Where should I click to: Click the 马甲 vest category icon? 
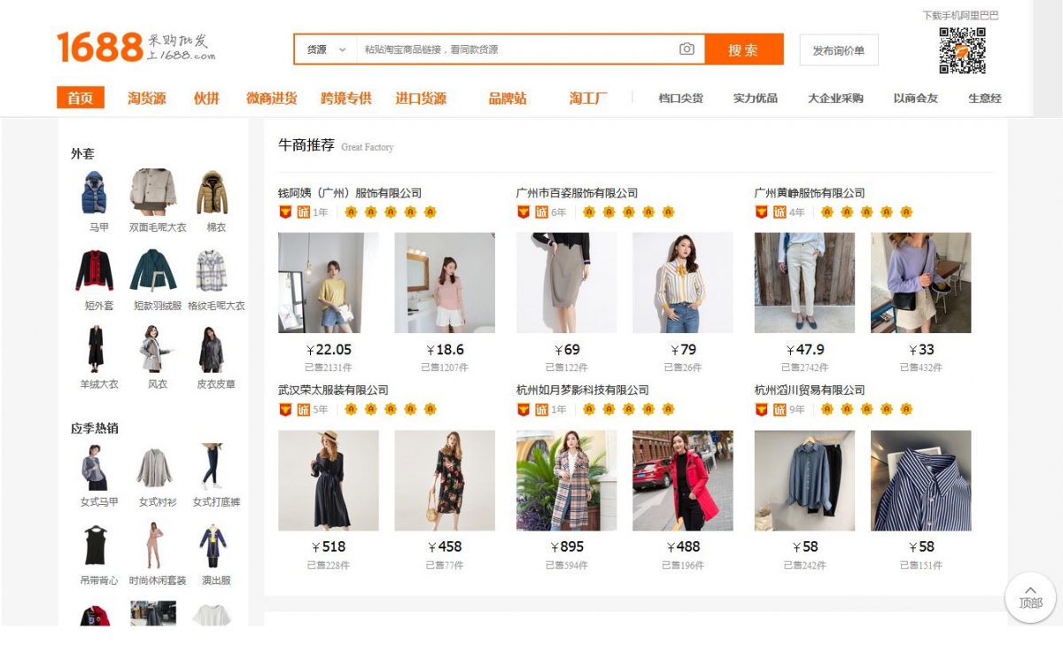pyautogui.click(x=95, y=192)
